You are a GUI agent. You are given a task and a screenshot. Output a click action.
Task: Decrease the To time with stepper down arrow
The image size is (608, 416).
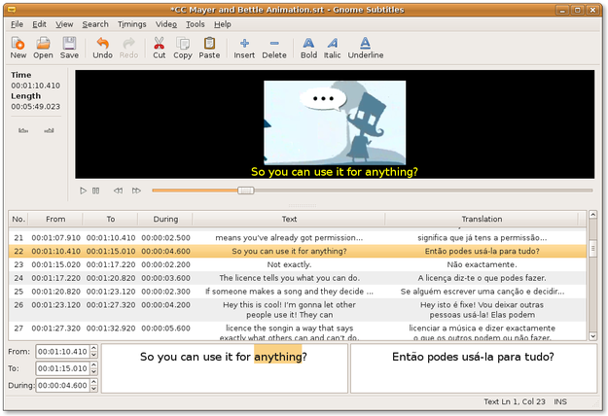(93, 372)
